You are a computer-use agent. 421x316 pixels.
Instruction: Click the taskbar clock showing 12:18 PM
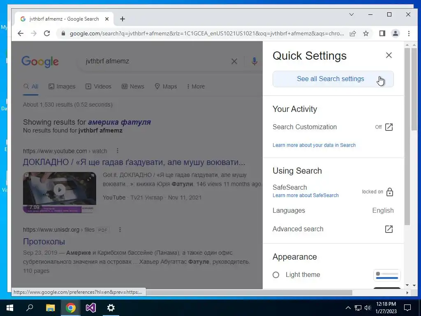386,308
